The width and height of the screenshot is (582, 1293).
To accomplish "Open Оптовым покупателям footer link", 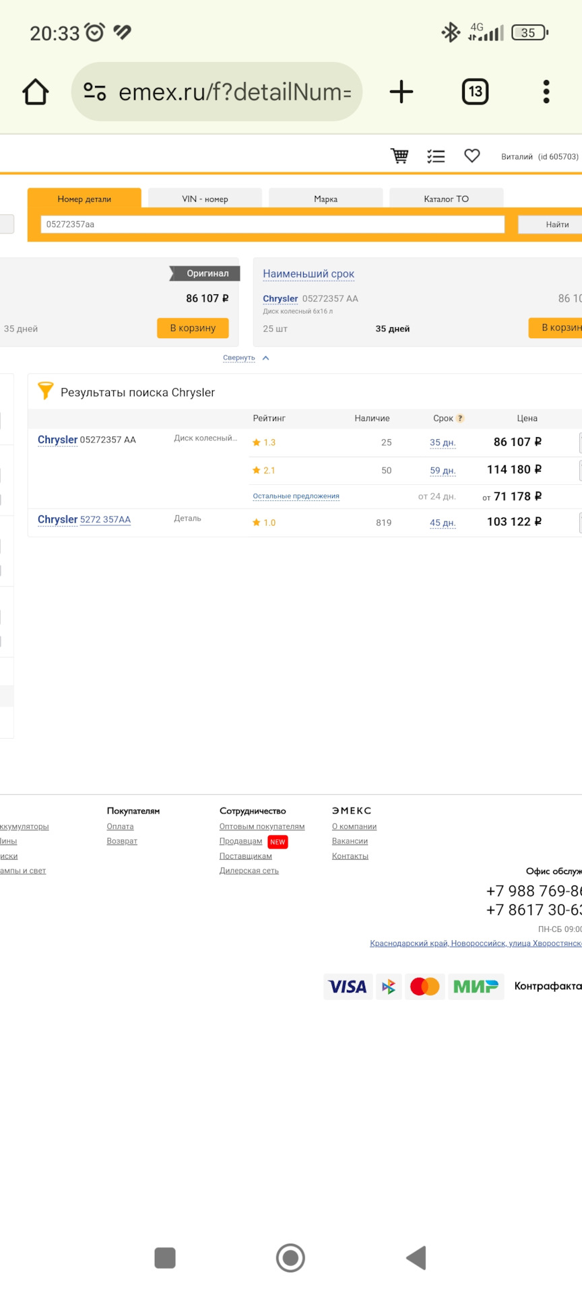I will [262, 826].
